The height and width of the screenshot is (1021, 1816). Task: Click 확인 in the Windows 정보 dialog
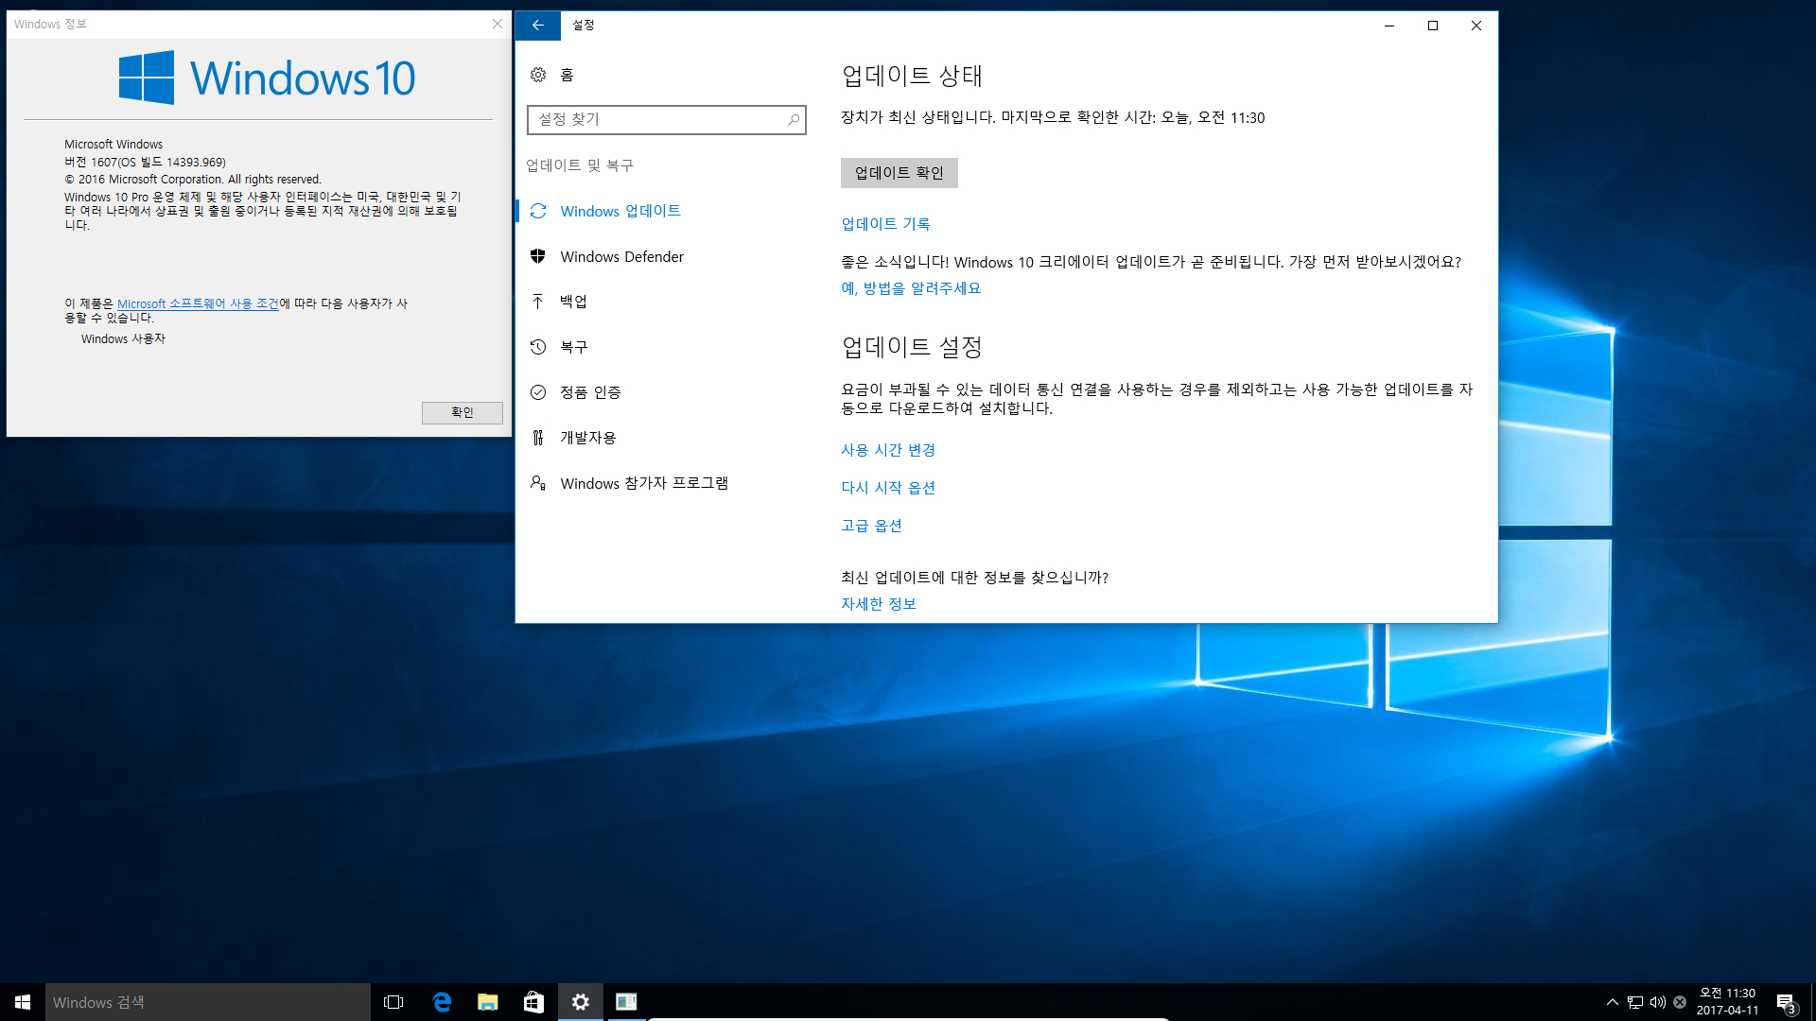click(x=462, y=412)
